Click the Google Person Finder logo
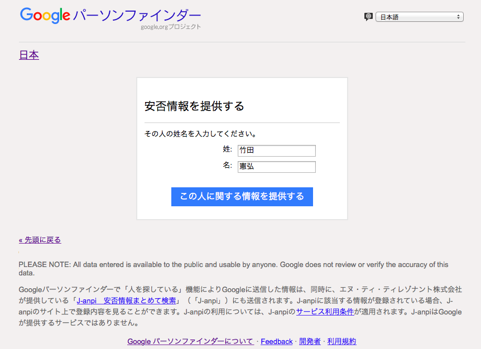The width and height of the screenshot is (481, 349). [110, 15]
